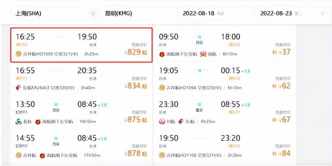Click the China Eastern logo beside MU5463
The width and height of the screenshot is (332, 166).
(19, 88)
